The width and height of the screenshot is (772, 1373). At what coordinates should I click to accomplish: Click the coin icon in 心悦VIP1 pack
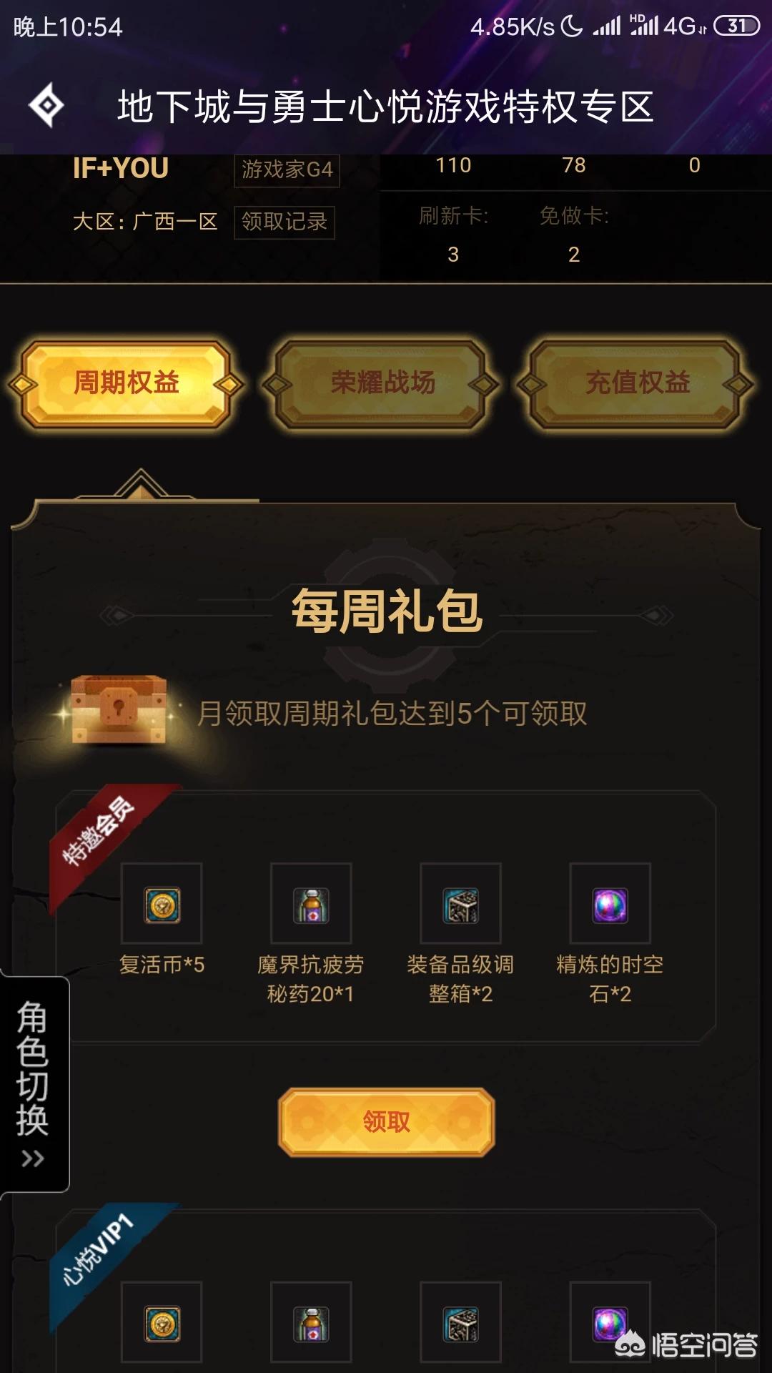(162, 1323)
